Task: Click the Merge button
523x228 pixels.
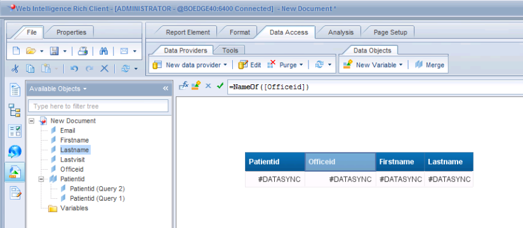Action: (429, 65)
